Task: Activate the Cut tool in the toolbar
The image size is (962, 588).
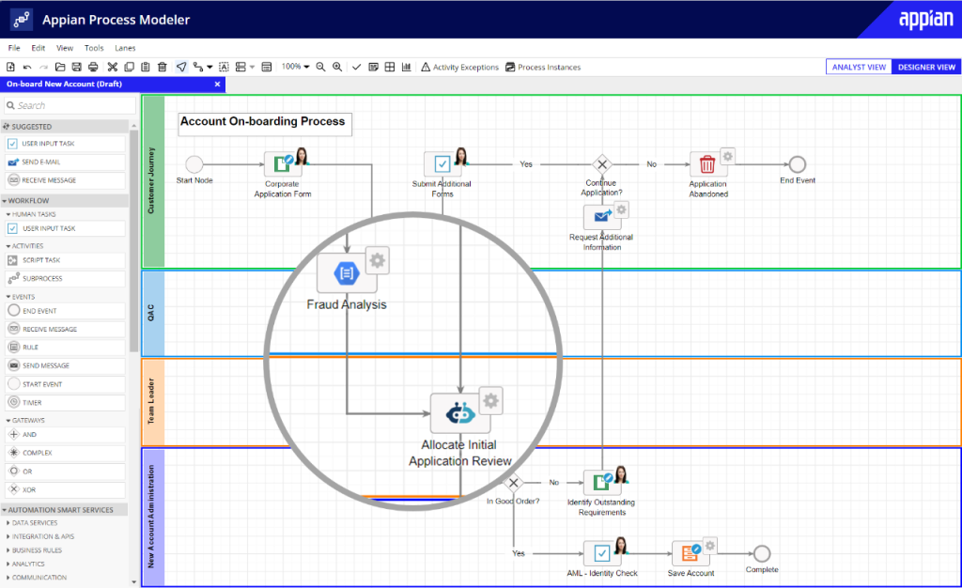Action: [111, 67]
